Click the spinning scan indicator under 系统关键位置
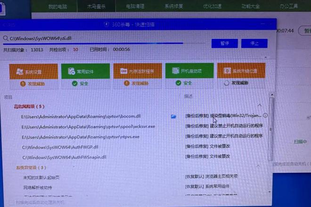Screen dimensions: 311x207 (227, 83)
